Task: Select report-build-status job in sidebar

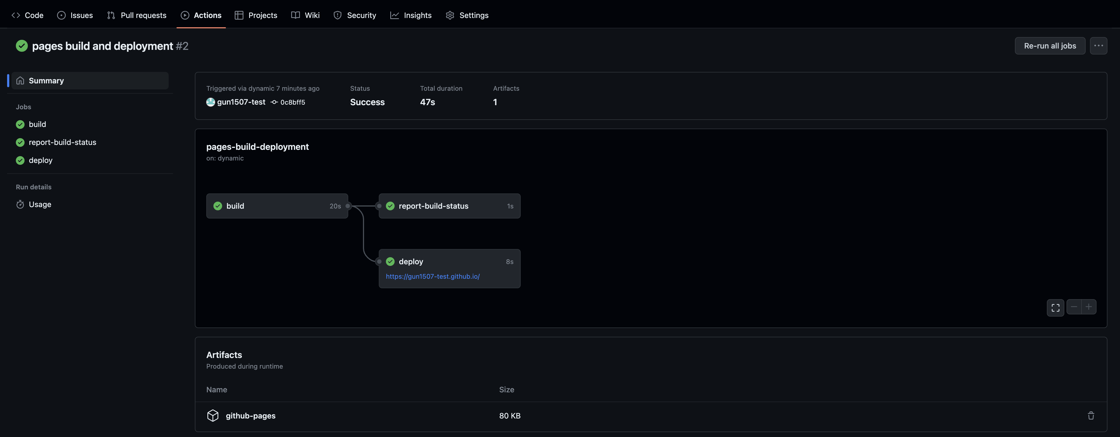Action: (x=62, y=142)
